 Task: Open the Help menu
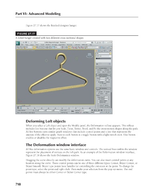[91, 45]
